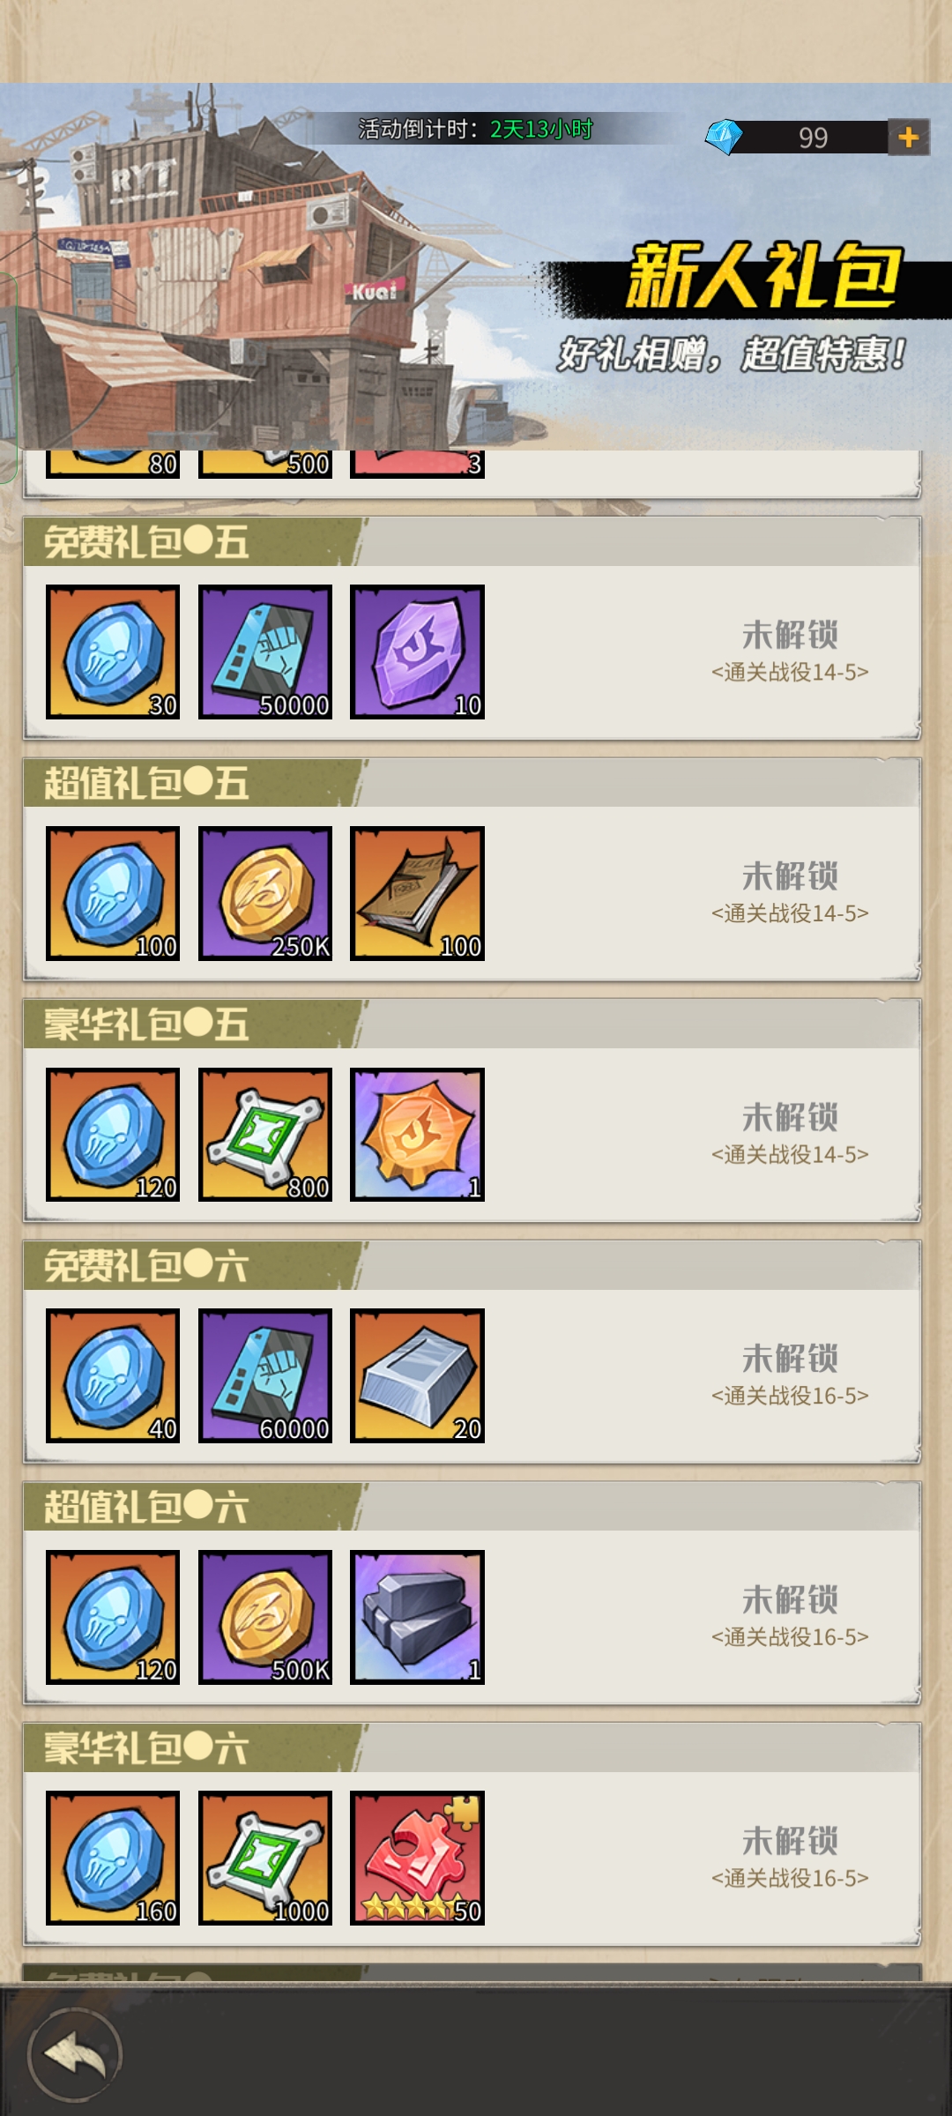Screen dimensions: 952x2116
Task: Select the 250K gold coin reward
Action: (265, 893)
